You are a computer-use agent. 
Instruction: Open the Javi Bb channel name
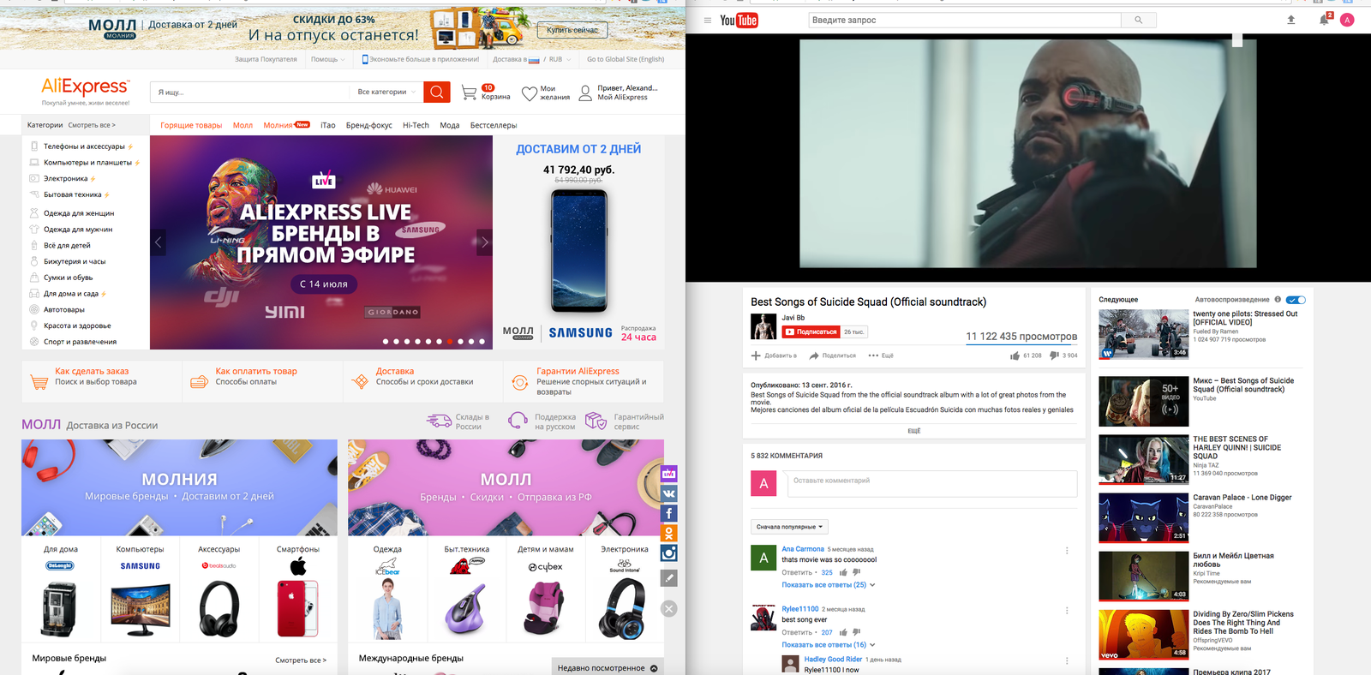(x=793, y=318)
